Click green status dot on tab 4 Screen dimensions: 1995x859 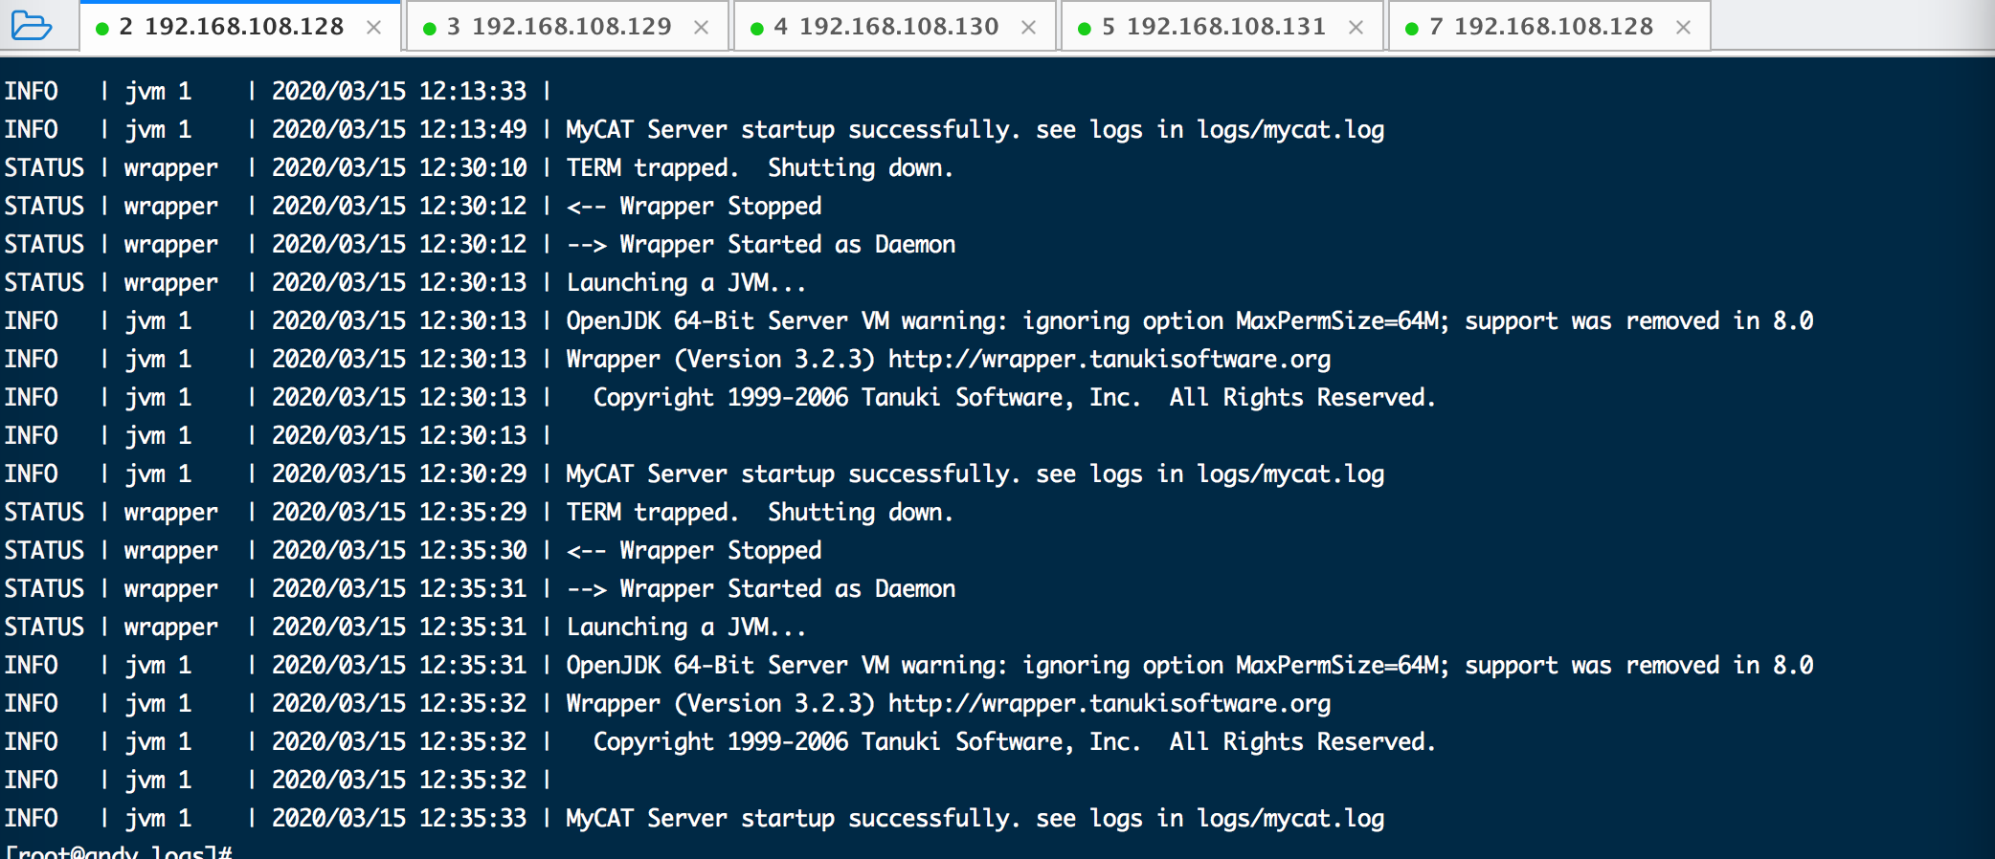pyautogui.click(x=757, y=29)
